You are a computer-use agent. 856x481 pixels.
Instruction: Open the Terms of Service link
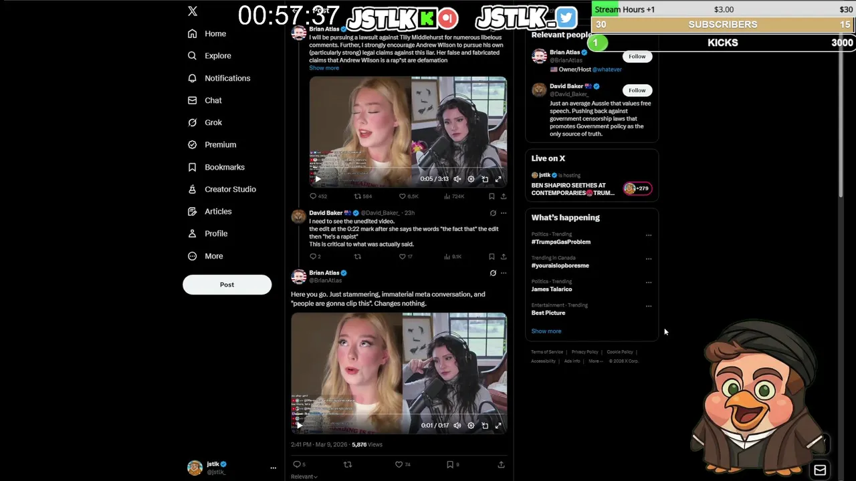[x=547, y=352]
